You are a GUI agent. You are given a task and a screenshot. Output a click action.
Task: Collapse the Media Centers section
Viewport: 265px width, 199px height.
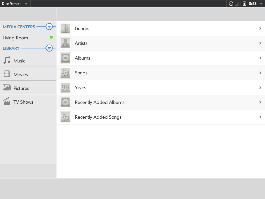49,27
